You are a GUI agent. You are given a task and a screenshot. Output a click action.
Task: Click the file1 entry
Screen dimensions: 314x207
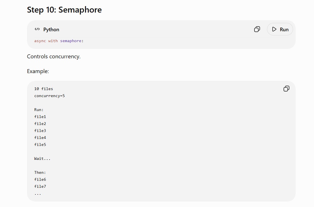pos(40,117)
